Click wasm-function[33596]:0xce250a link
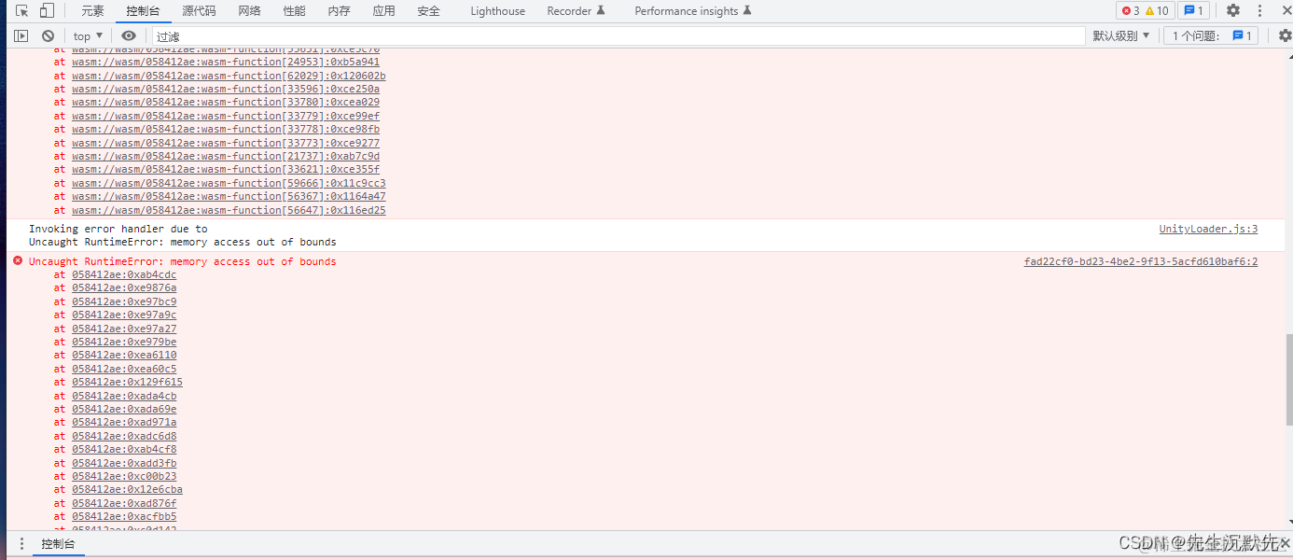The height and width of the screenshot is (560, 1293). click(x=226, y=90)
